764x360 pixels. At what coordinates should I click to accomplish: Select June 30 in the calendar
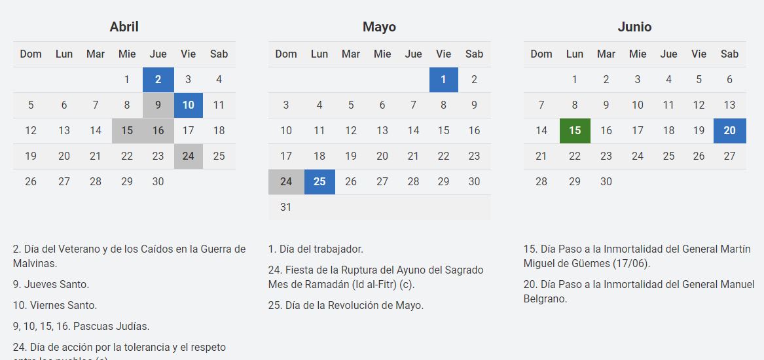(606, 182)
